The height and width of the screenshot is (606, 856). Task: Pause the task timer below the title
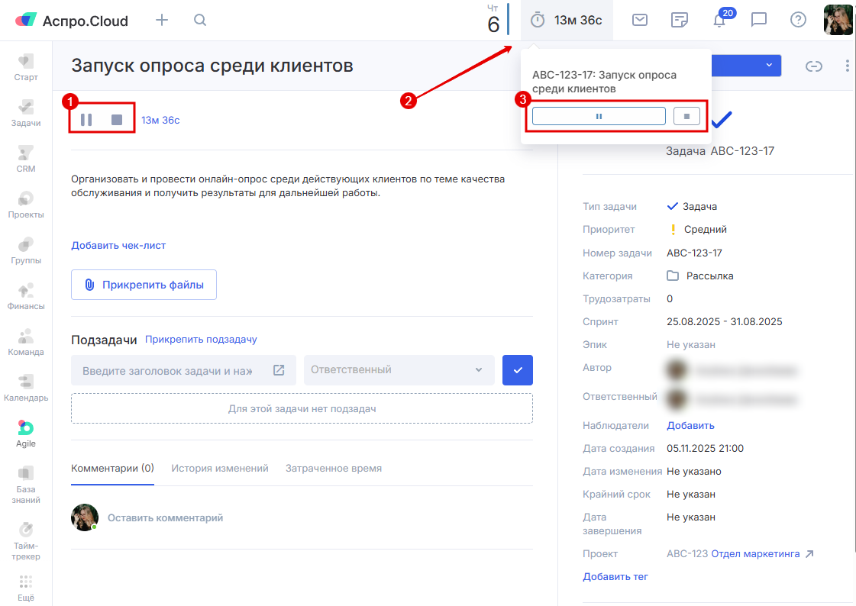86,120
